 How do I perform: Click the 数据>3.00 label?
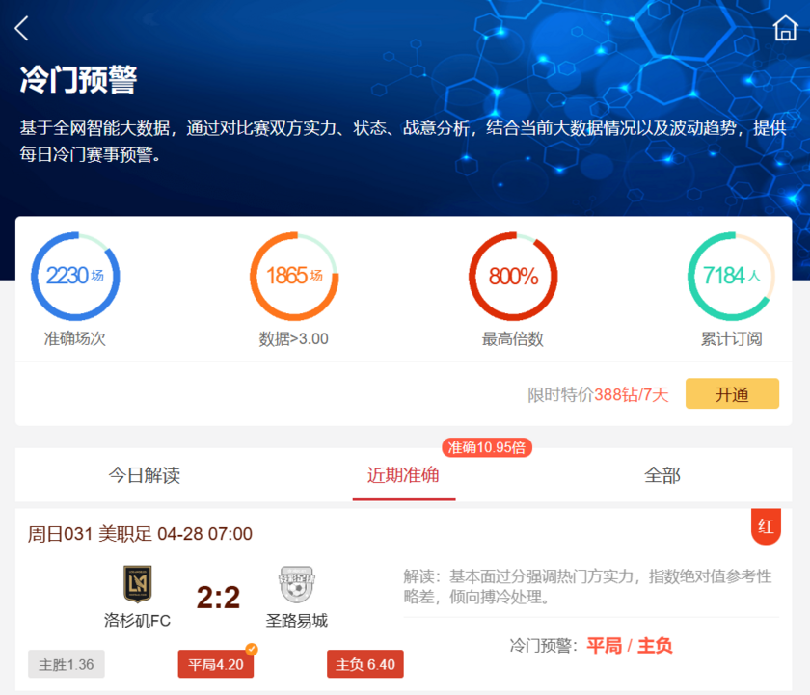click(x=293, y=338)
